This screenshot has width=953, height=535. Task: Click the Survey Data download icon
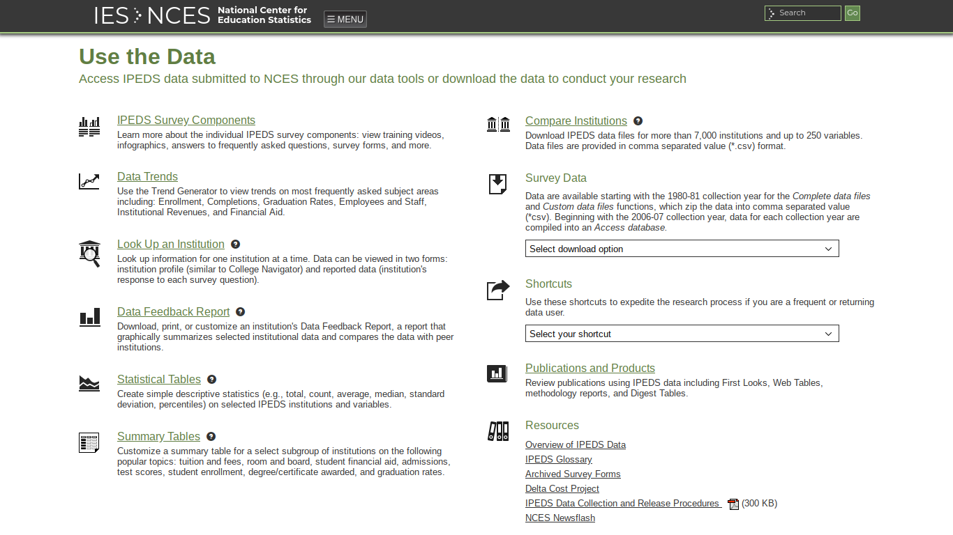click(x=497, y=184)
